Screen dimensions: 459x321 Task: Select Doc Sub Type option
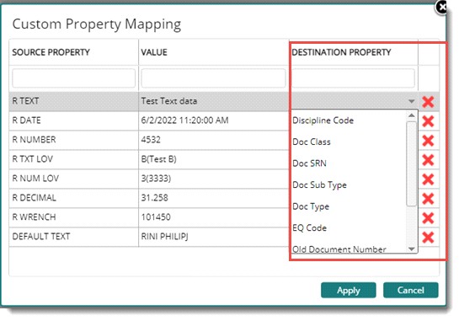320,185
